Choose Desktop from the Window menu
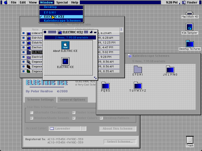Image resolution: width=202 pixels, height=151 pixels. pos(61,7)
